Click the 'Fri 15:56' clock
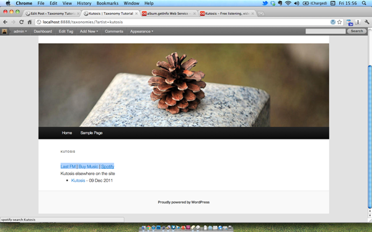This screenshot has height=232, width=372. [348, 3]
